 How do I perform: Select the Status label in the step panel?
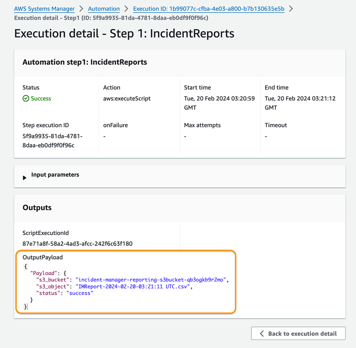[x=31, y=87]
